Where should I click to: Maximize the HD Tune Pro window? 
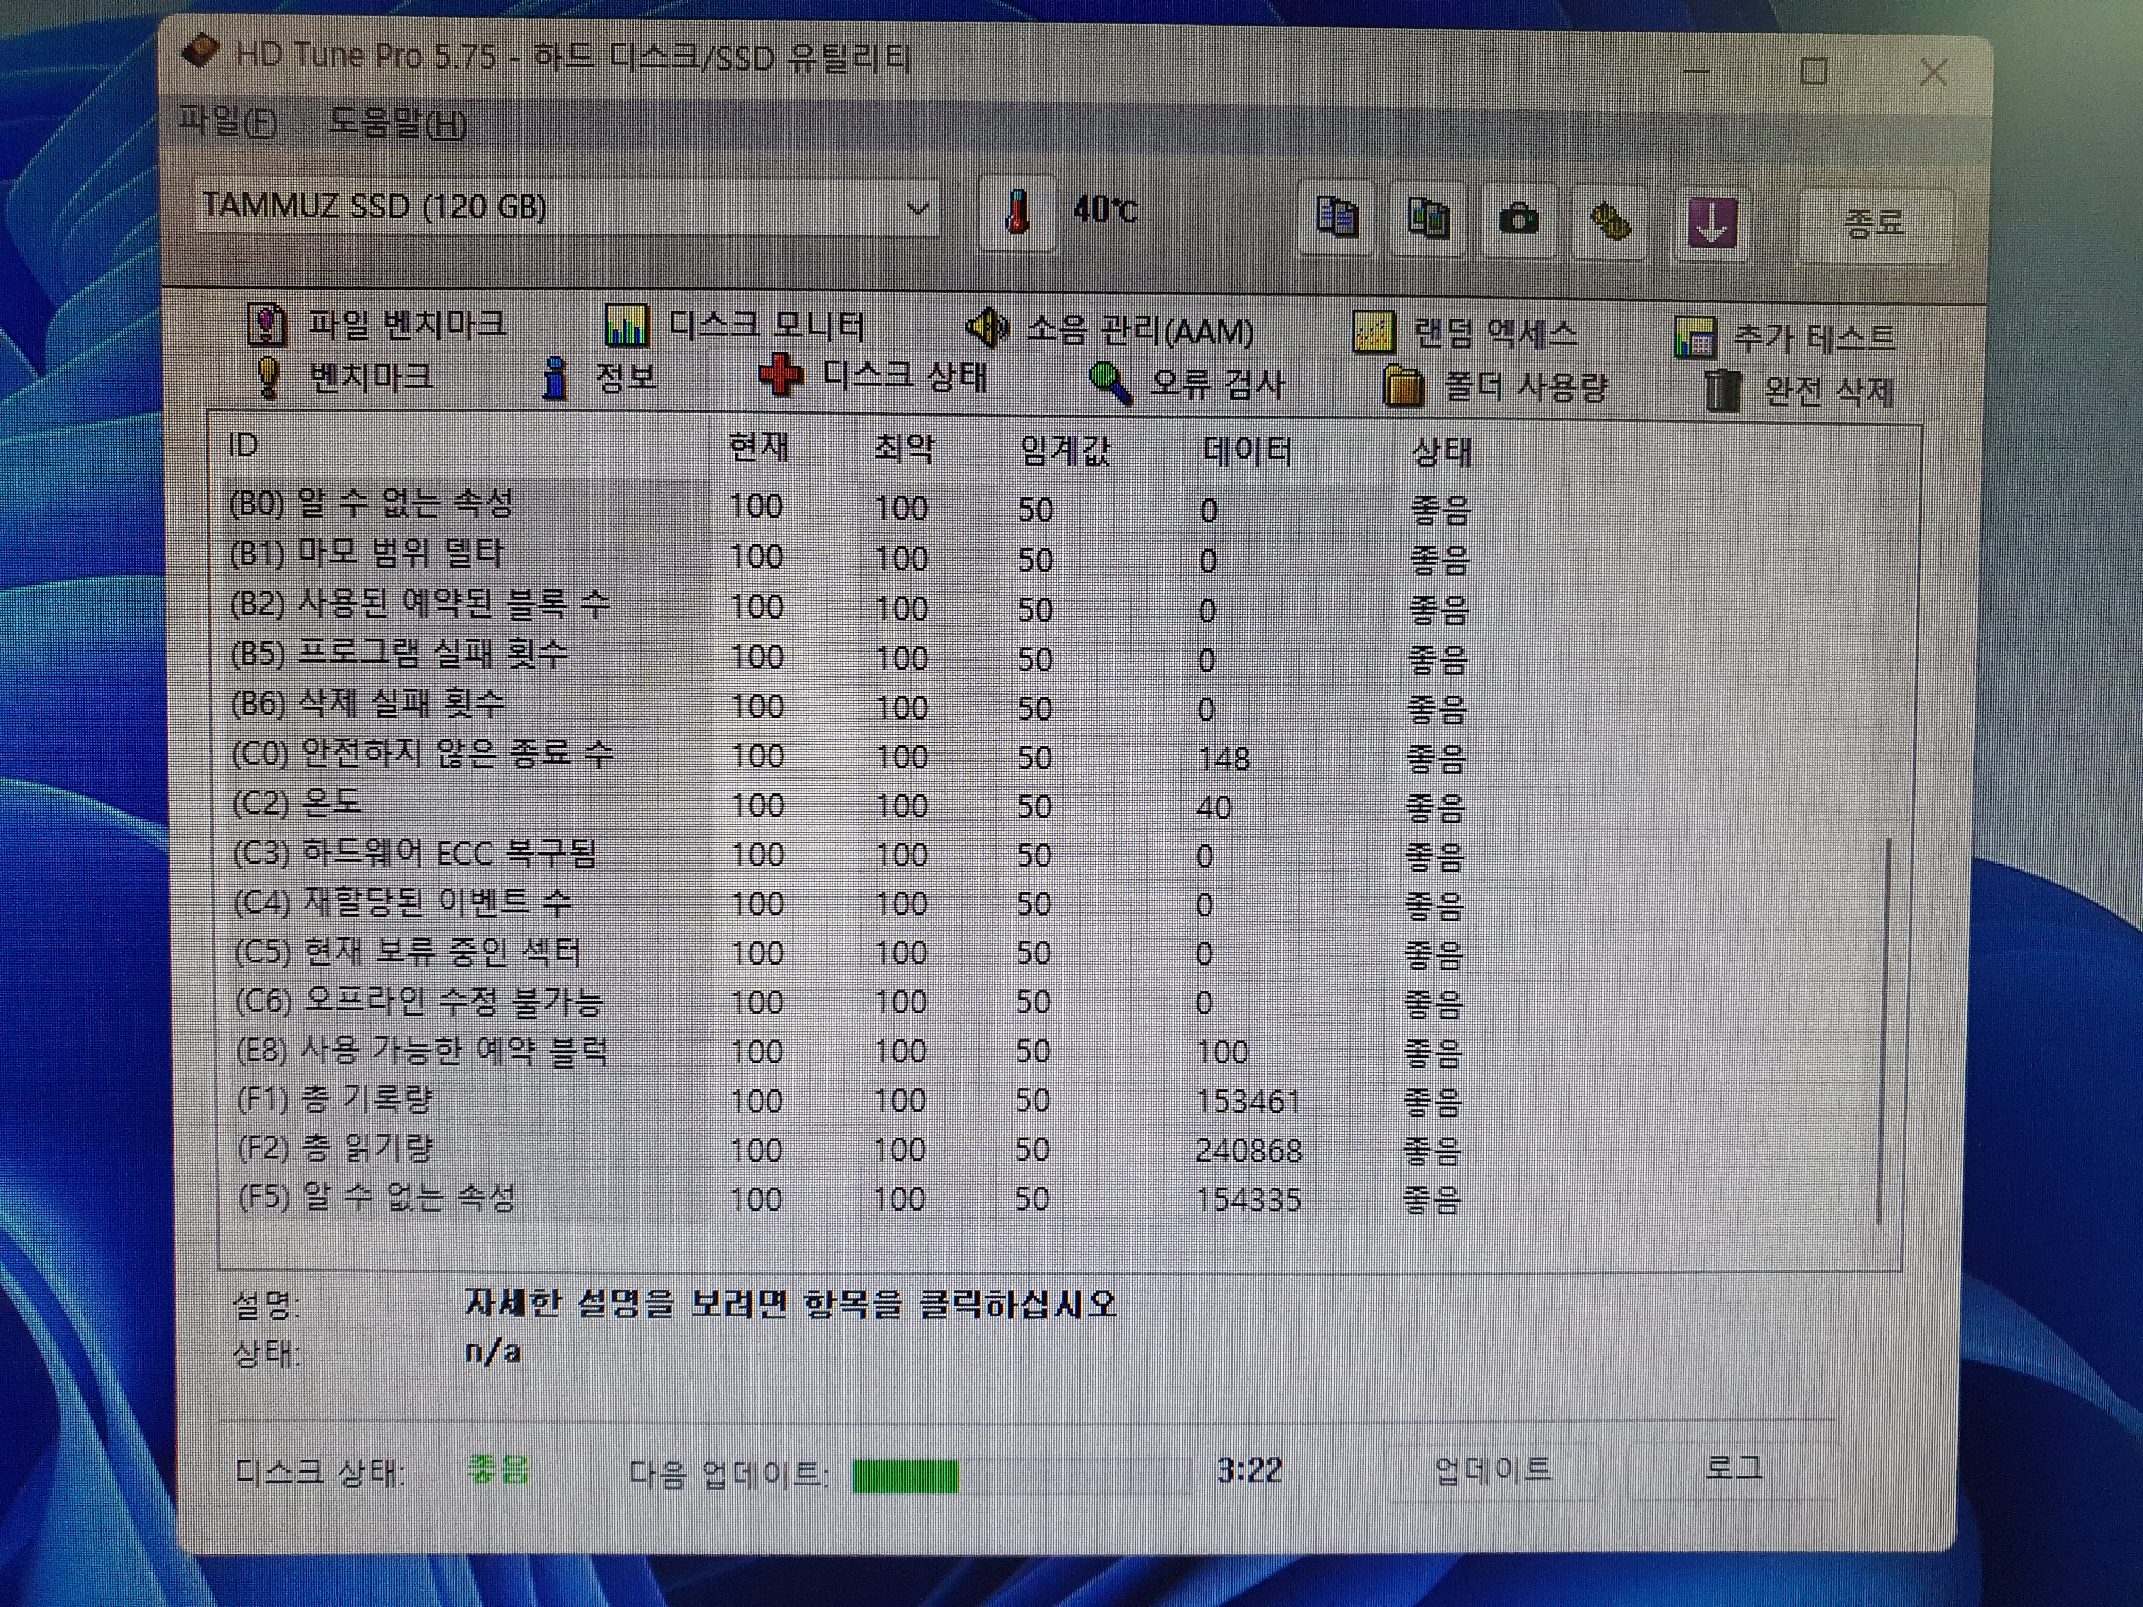point(1813,71)
